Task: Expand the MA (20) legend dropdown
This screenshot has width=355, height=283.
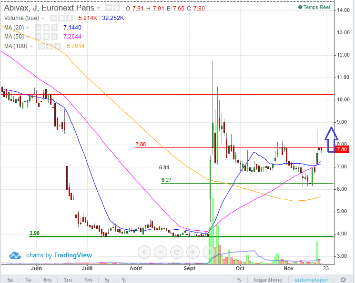Action: click(x=28, y=28)
